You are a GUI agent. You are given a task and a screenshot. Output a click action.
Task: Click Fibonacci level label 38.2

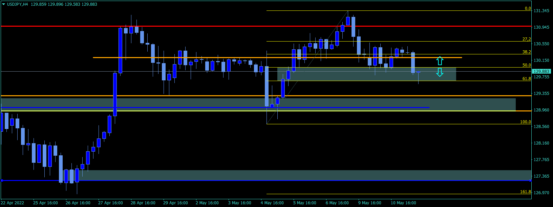(527, 52)
